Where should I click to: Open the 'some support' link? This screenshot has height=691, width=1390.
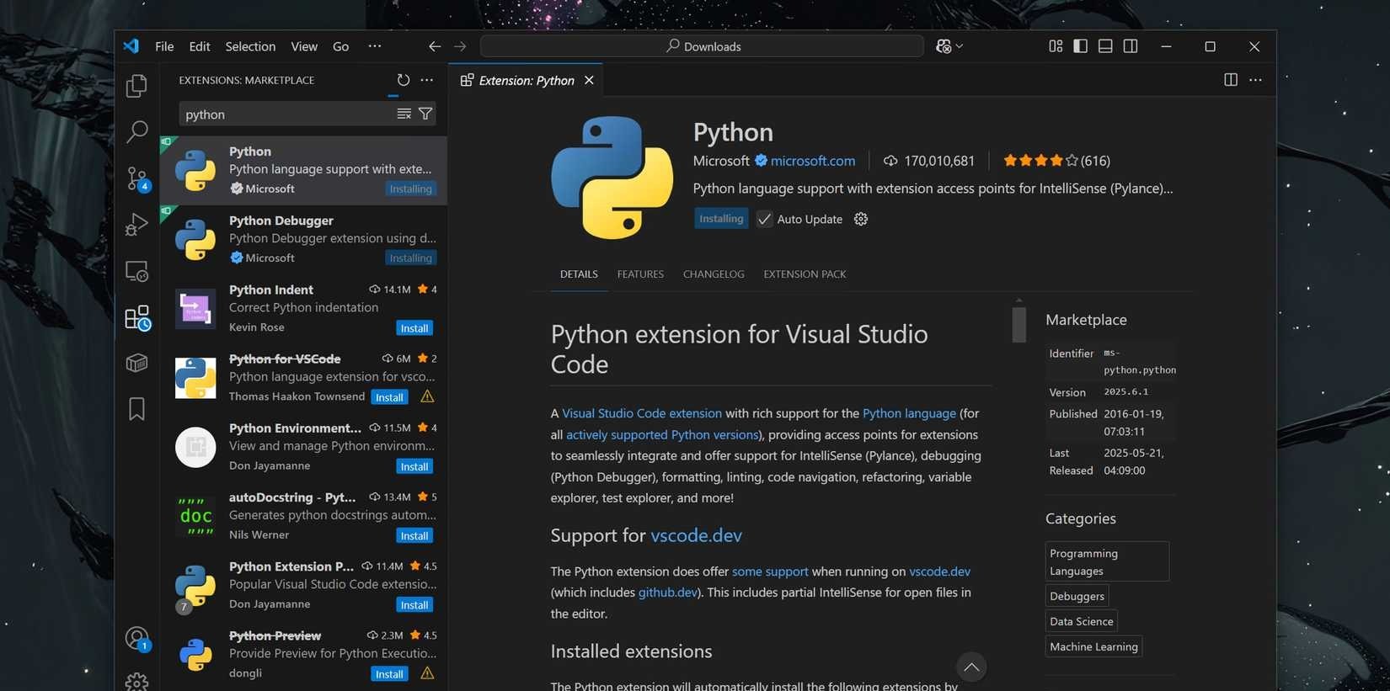pyautogui.click(x=770, y=571)
